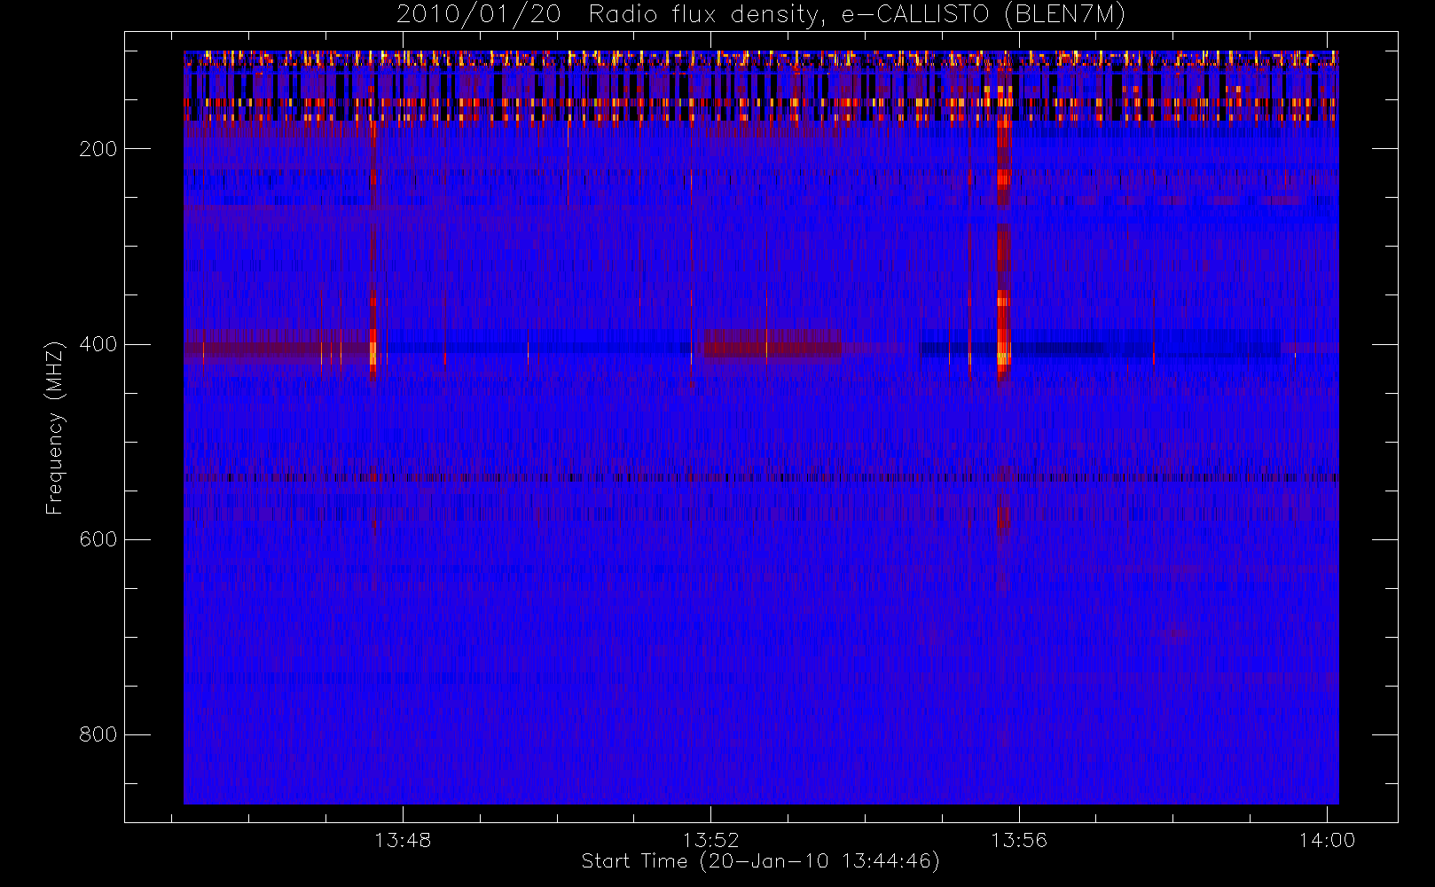Click the 800 frequency tick label
This screenshot has height=887, width=1435.
pos(98,734)
